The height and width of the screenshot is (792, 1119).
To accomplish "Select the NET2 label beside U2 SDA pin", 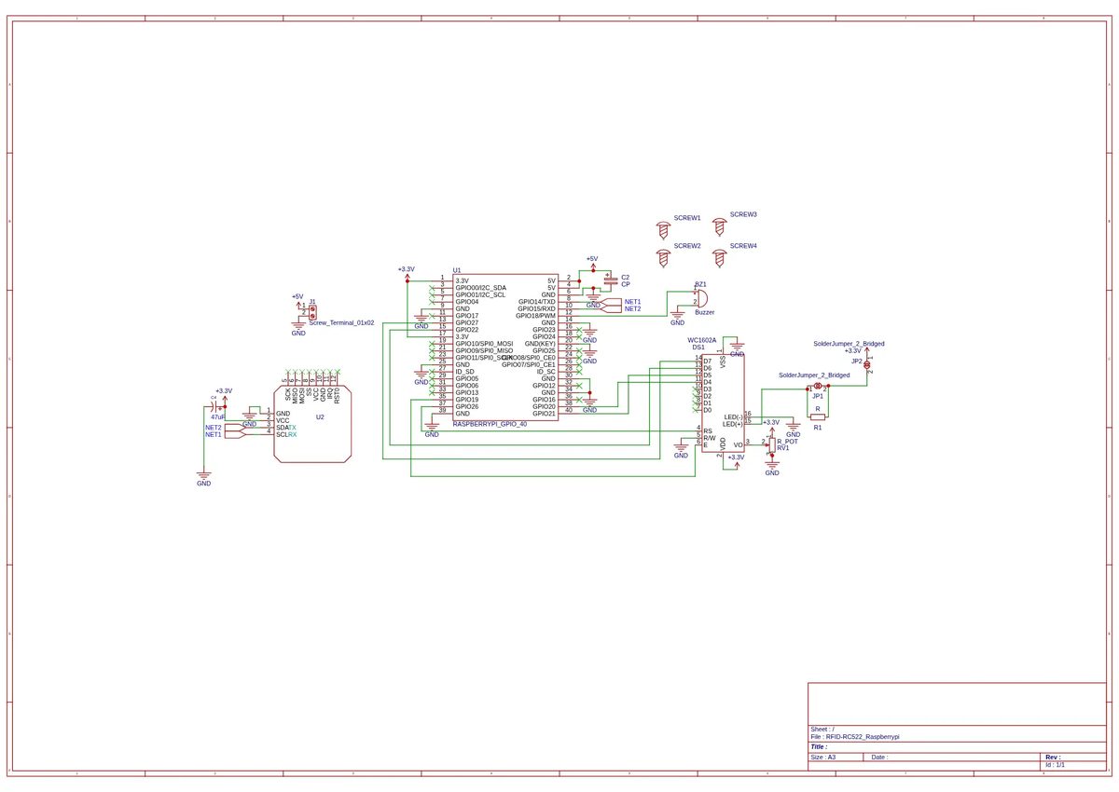I will [214, 428].
